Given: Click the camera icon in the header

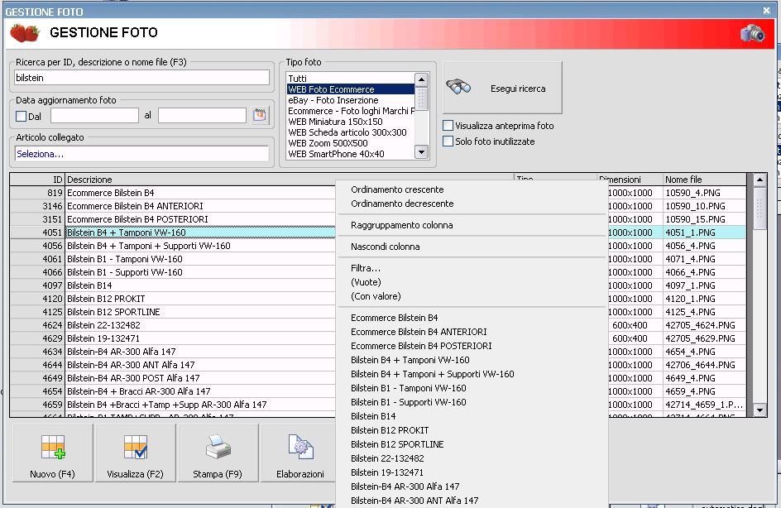Looking at the screenshot, I should tap(753, 33).
